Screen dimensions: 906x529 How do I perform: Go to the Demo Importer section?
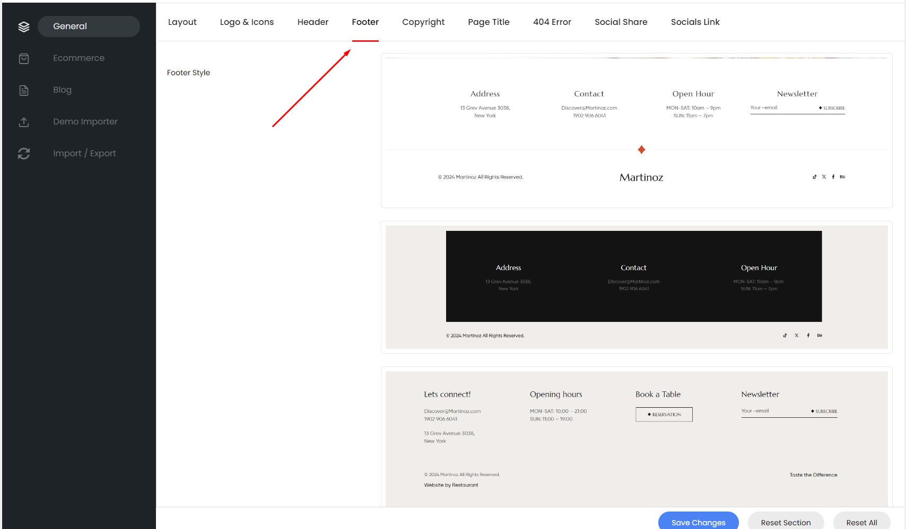coord(85,122)
